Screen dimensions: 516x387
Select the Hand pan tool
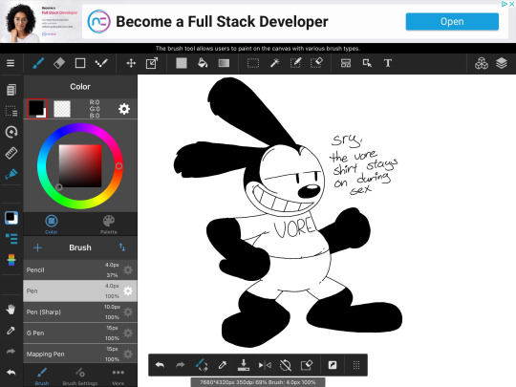click(11, 310)
